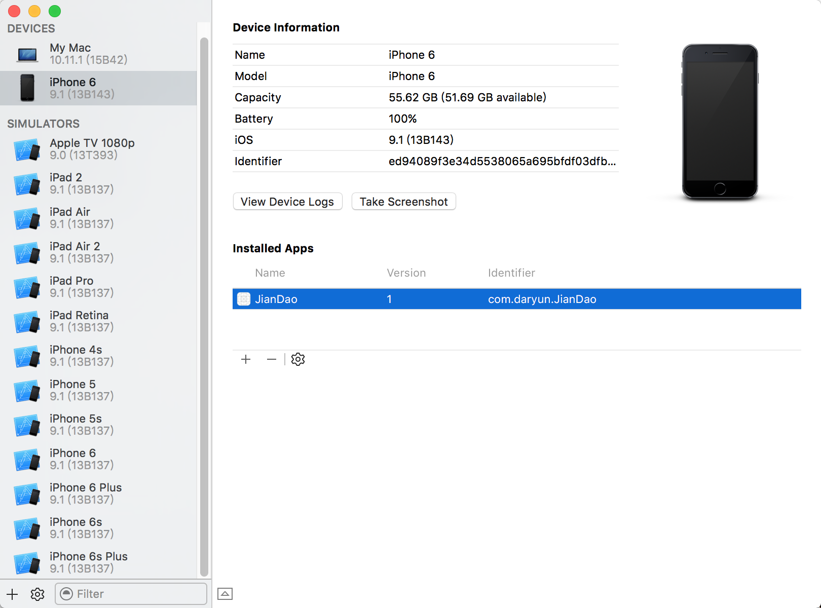
Task: Click iPhone 6s simulator icon
Action: [x=27, y=528]
